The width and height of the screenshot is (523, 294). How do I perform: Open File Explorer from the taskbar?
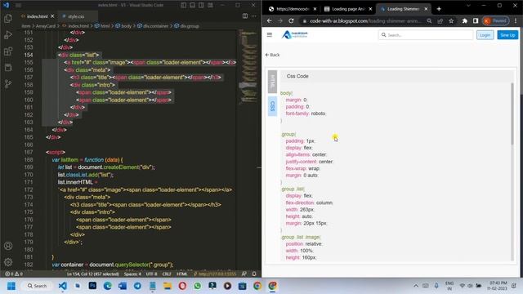tap(168, 286)
